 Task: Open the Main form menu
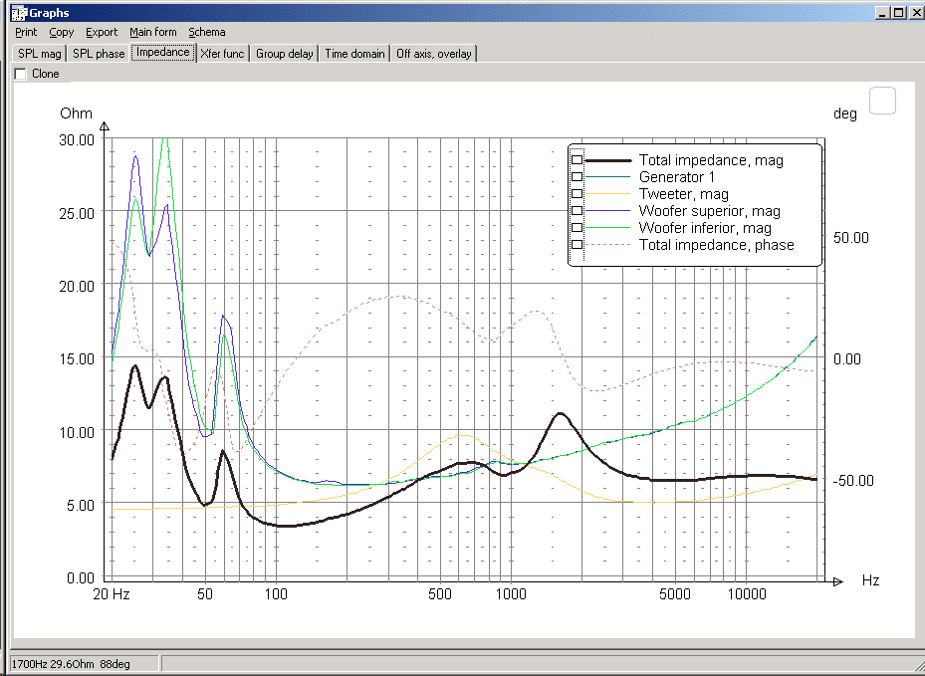(x=152, y=33)
